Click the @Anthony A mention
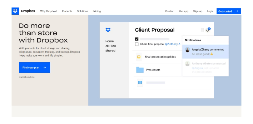Screen dimensions: 253x124 tap(173, 44)
